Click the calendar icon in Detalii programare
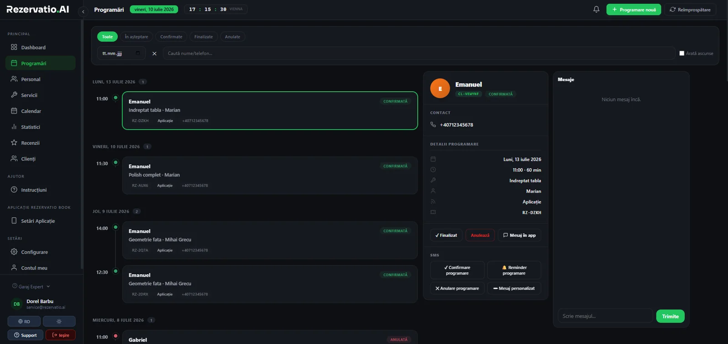This screenshot has height=344, width=728. (x=433, y=159)
